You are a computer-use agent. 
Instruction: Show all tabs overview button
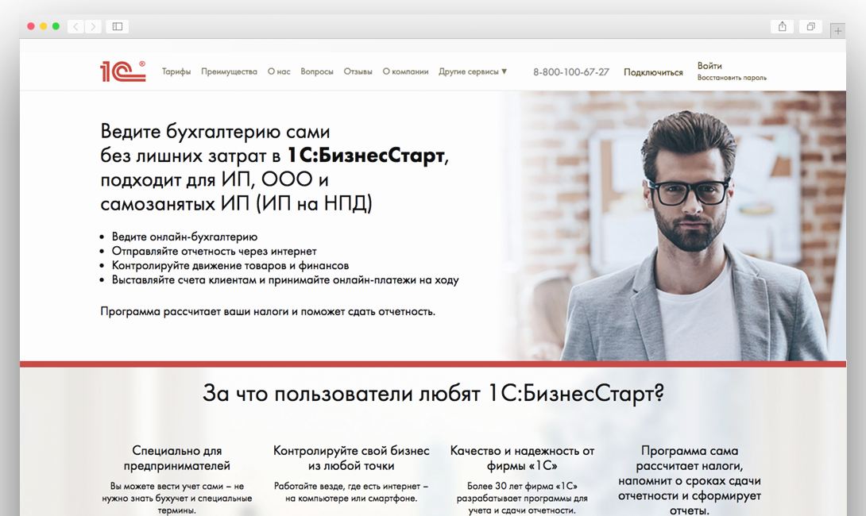pyautogui.click(x=810, y=26)
